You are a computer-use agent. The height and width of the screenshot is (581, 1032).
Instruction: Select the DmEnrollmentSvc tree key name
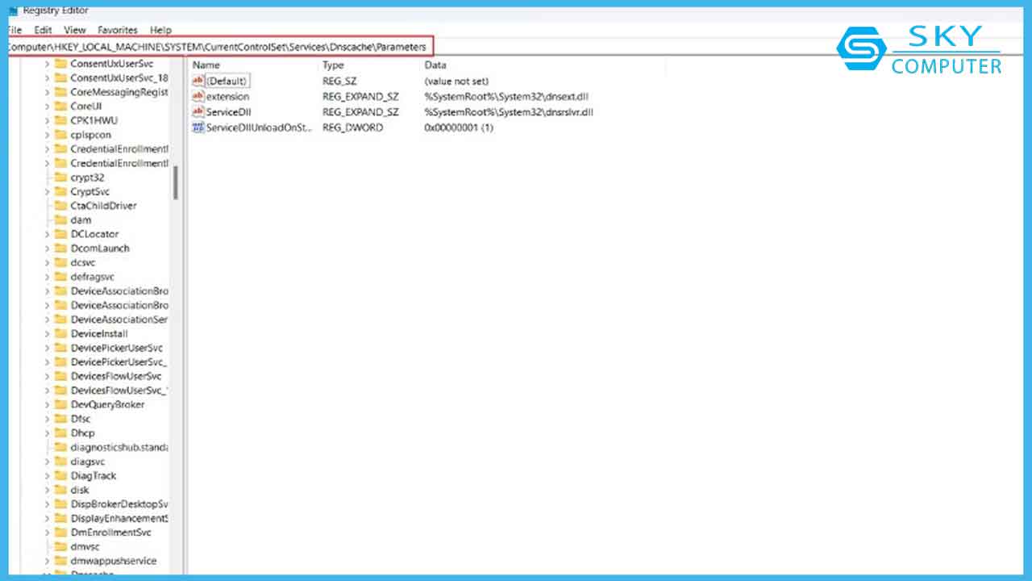click(x=111, y=533)
